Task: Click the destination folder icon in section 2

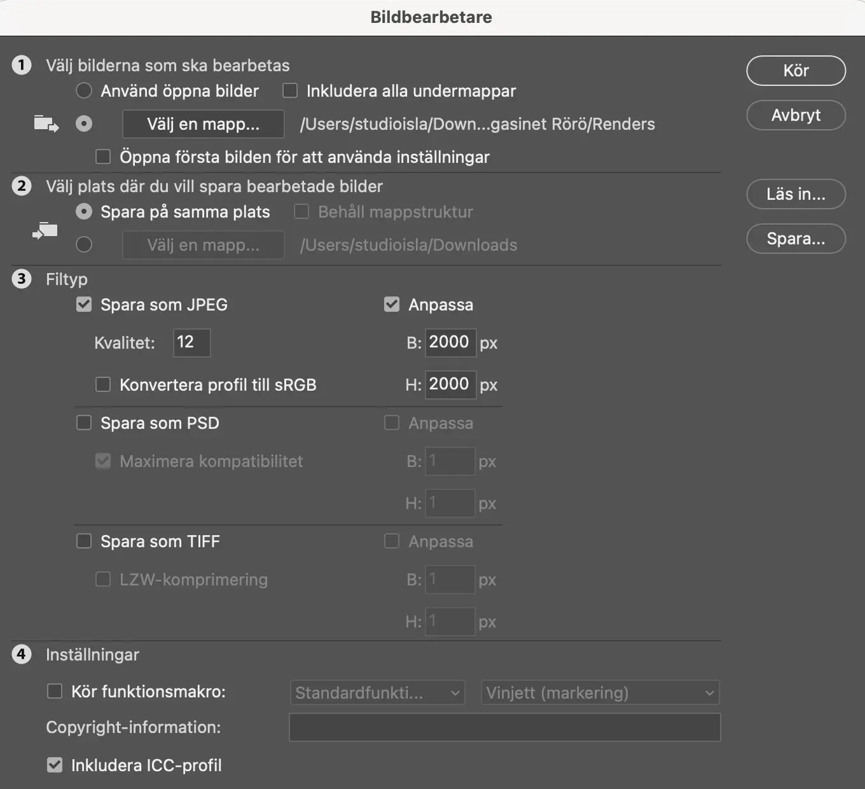Action: click(x=45, y=232)
